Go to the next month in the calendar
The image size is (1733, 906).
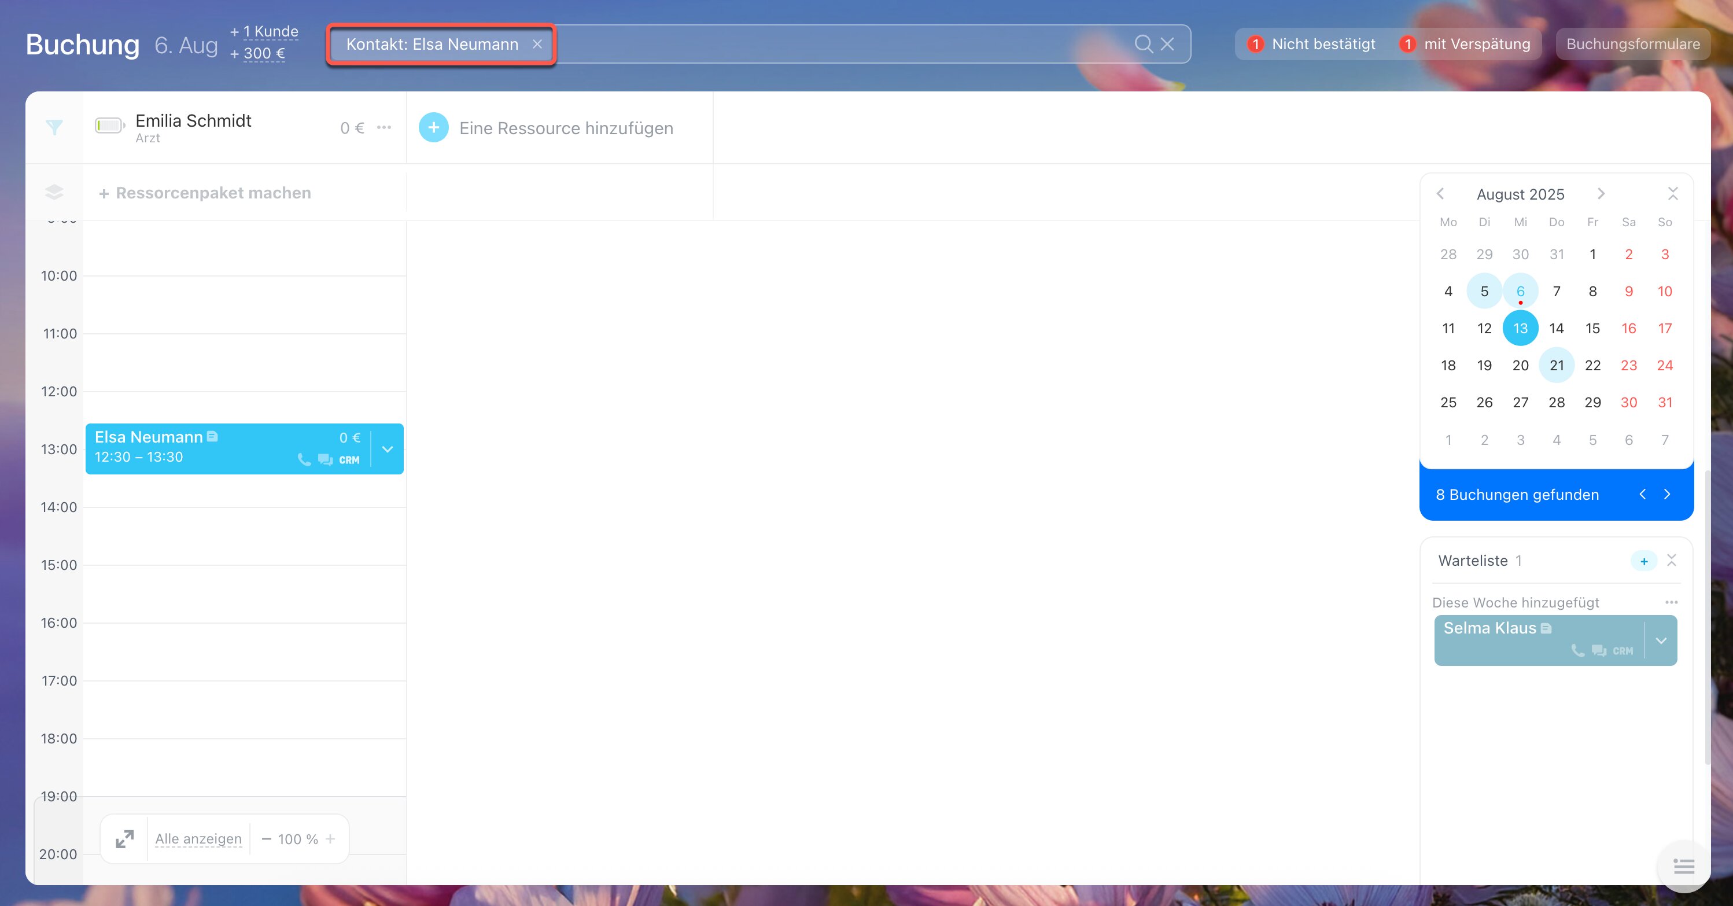(x=1601, y=194)
